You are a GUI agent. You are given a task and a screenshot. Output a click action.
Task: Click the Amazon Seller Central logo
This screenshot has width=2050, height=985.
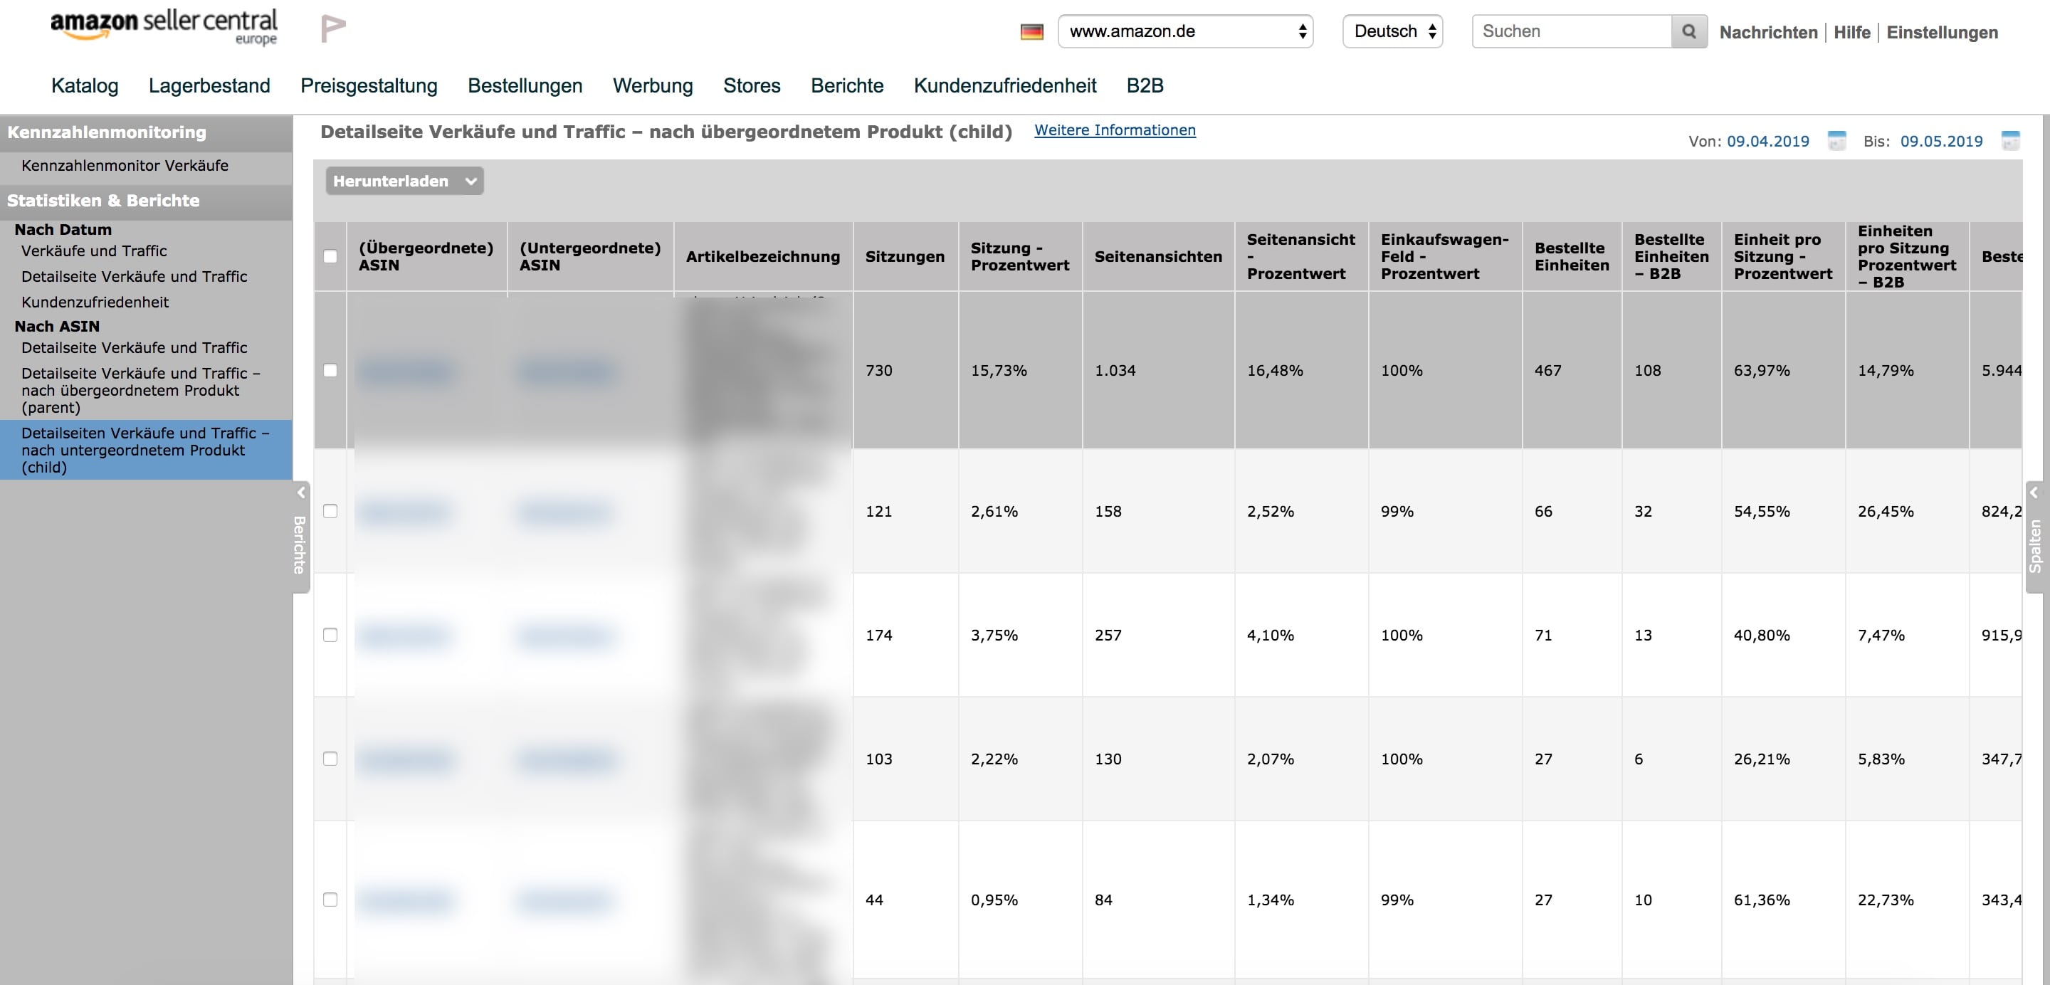click(164, 26)
